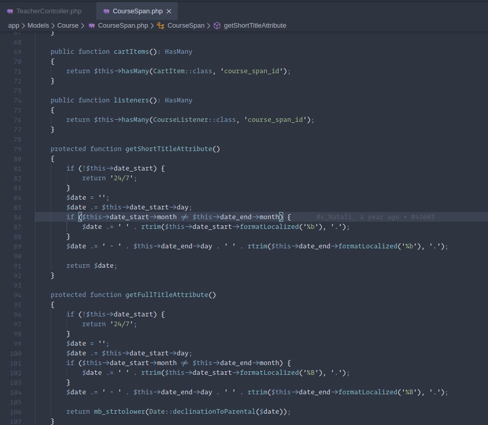Open the getShortTitleAttribute breadcrumb symbol
Screen dimensions: 488x425
(255, 26)
